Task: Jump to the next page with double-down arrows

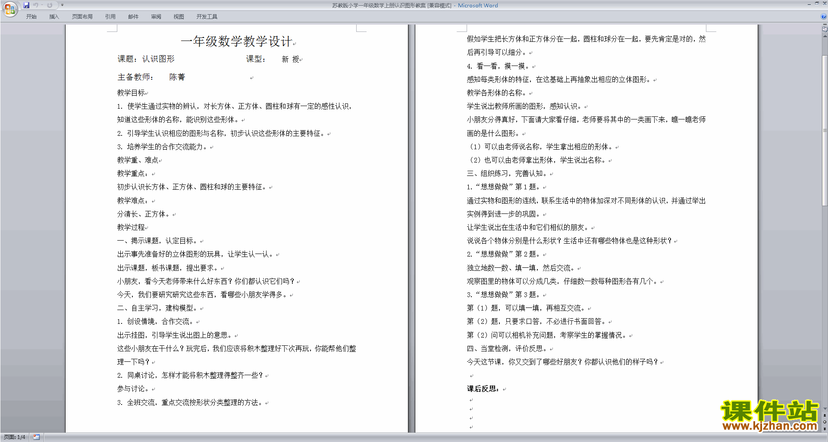Action: (825, 429)
